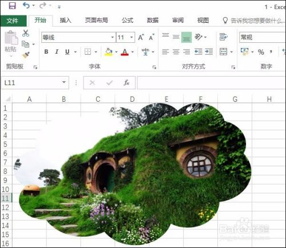This screenshot has width=286, height=248.
Task: Select column H header
Action: coord(269,99)
